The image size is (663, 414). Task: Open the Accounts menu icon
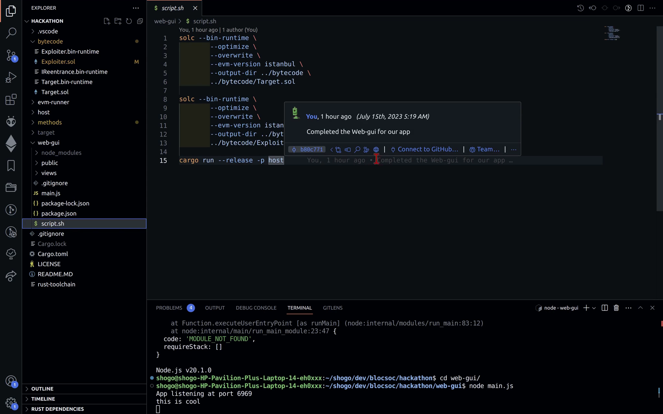11,381
